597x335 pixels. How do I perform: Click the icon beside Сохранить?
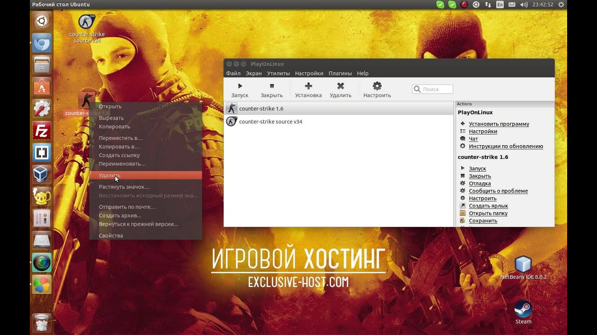(x=463, y=221)
